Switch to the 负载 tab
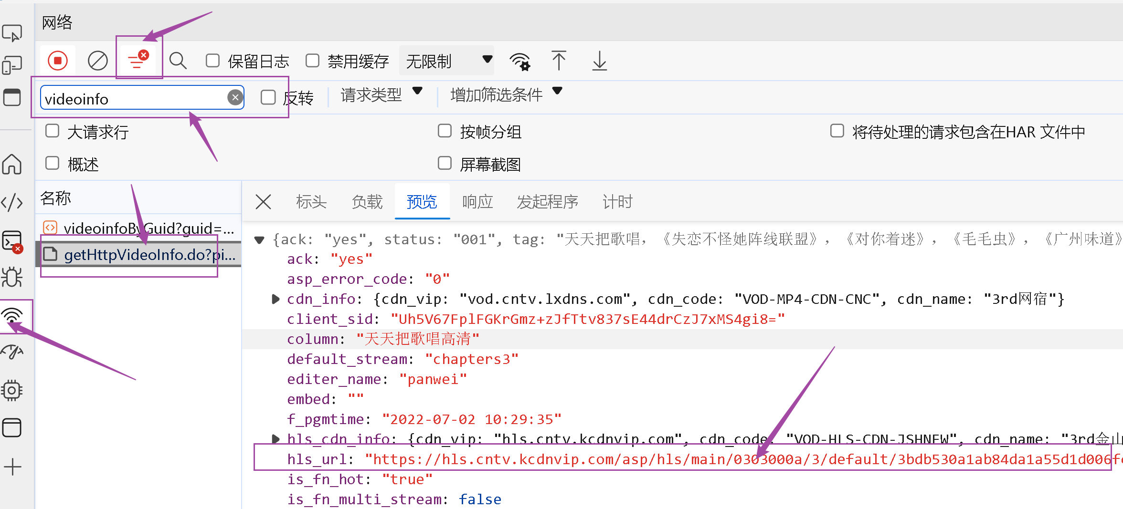This screenshot has height=509, width=1123. pos(367,202)
